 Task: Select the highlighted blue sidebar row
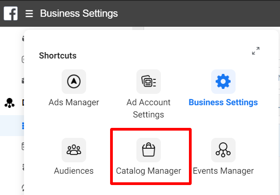click(12, 126)
